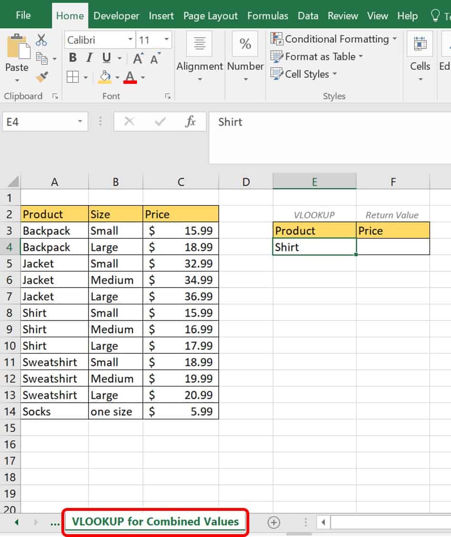Select the empty Price cell F4

tap(392, 247)
